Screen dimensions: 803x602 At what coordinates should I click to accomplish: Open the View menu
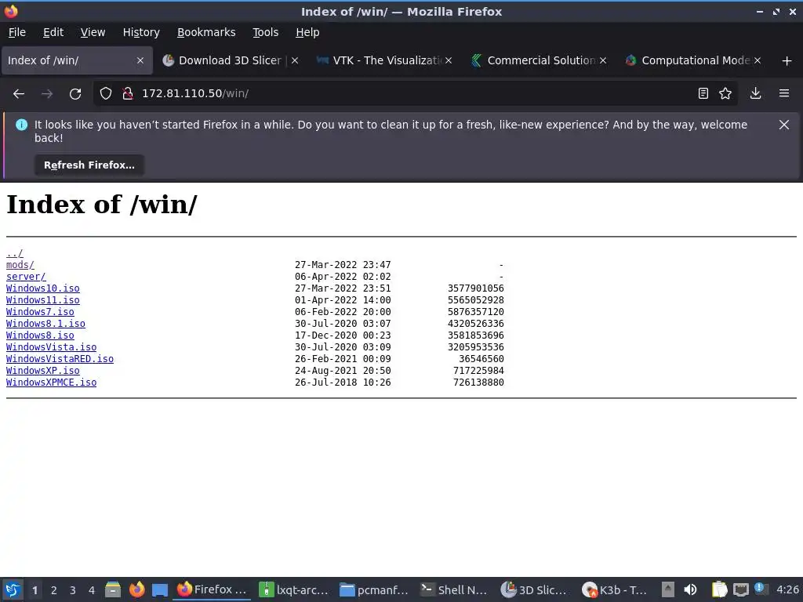click(93, 32)
